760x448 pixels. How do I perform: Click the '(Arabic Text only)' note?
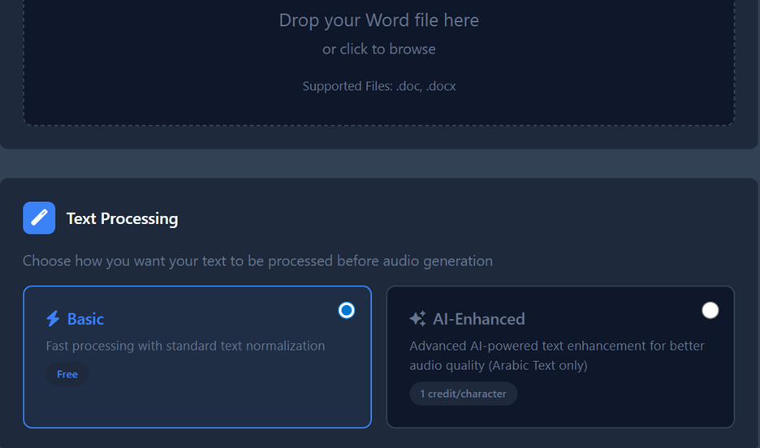coord(537,365)
